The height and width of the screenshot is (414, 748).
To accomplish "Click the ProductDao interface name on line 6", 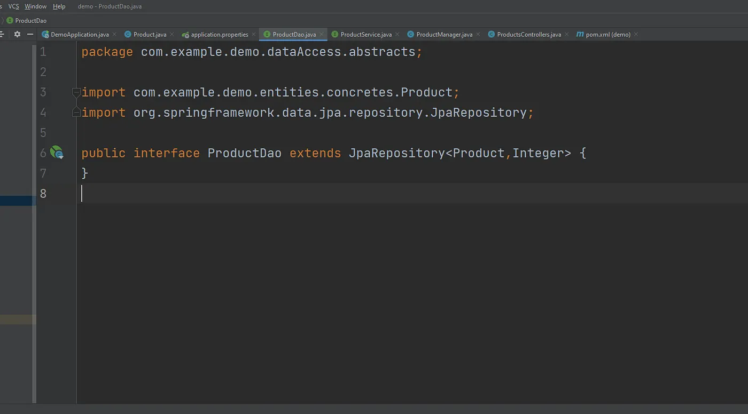I will pos(244,153).
